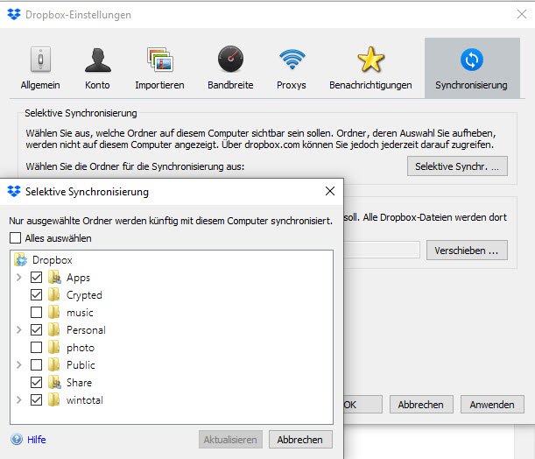Uncheck the Share folder checkbox
Screen dimensions: 535x459
[36, 382]
